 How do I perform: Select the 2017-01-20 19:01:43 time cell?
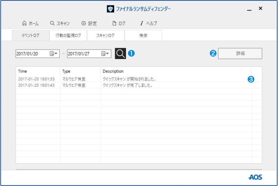pos(36,85)
